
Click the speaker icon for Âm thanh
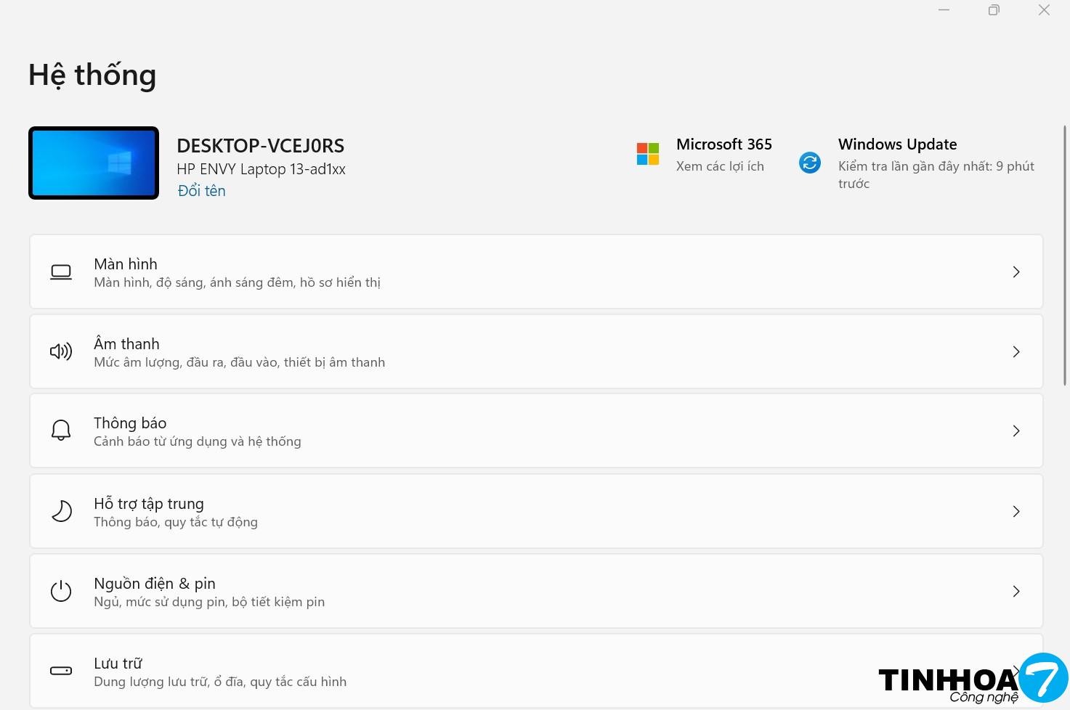(x=61, y=352)
